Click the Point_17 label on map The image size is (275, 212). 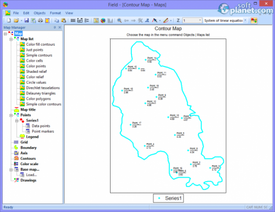coord(136,123)
